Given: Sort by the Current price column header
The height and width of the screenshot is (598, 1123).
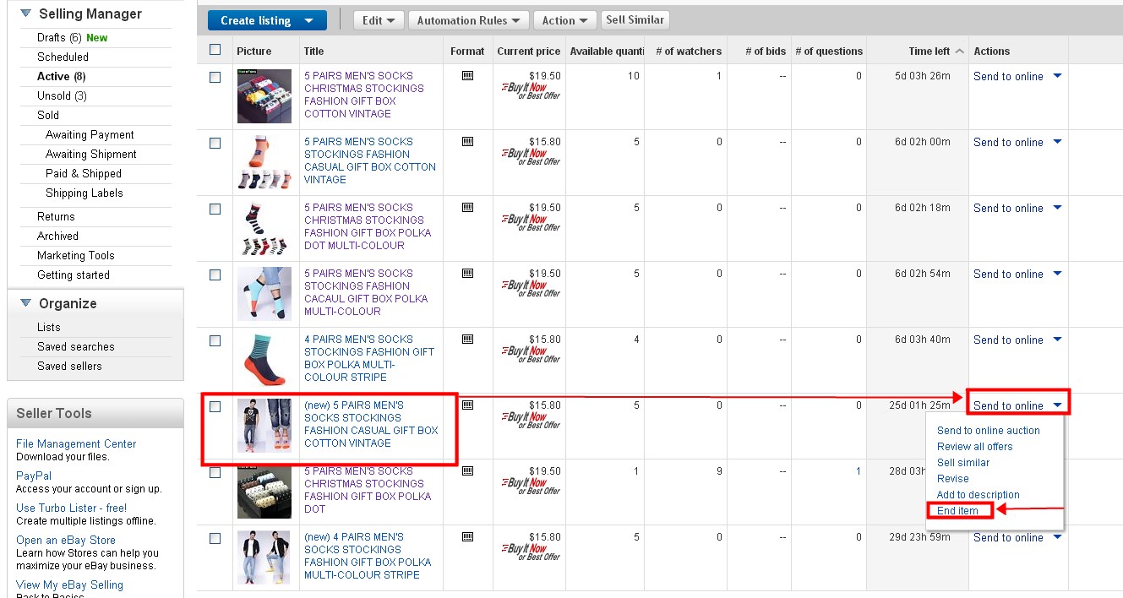Looking at the screenshot, I should point(528,52).
